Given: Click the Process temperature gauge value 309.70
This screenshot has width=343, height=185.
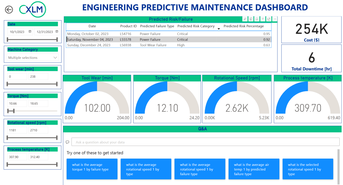Looking at the screenshot, I should 308,108.
